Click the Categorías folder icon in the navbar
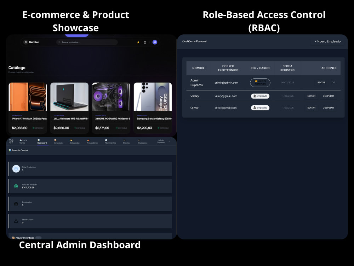 coord(72,140)
